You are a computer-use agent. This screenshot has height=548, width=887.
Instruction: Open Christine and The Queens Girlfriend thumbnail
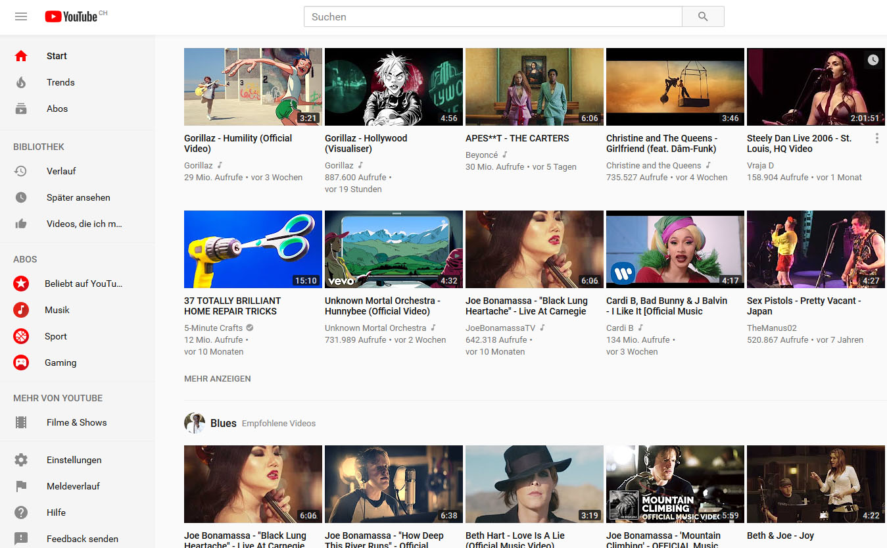(x=675, y=87)
